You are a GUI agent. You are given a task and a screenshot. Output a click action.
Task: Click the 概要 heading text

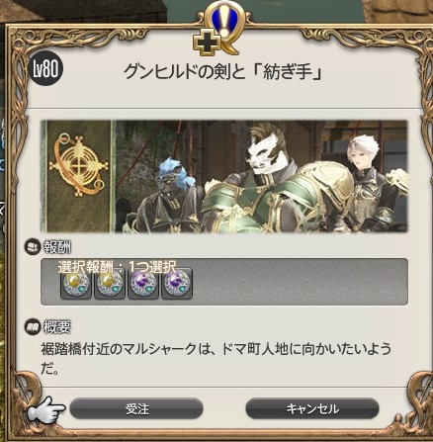tap(57, 327)
